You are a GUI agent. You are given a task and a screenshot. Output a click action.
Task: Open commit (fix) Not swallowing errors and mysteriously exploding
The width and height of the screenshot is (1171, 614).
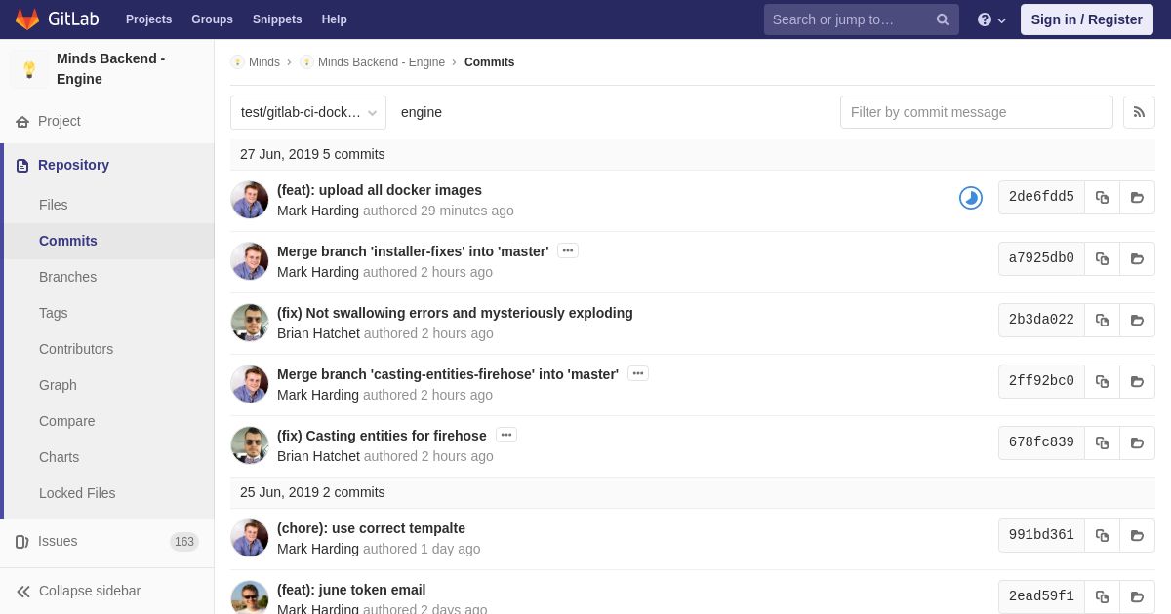coord(455,313)
